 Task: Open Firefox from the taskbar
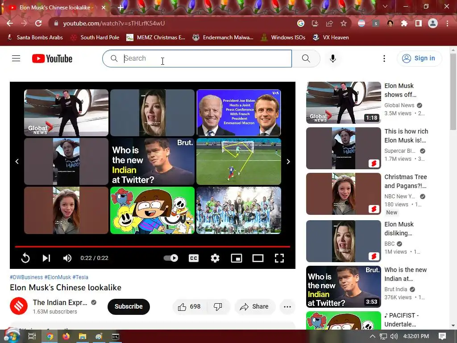(x=66, y=337)
